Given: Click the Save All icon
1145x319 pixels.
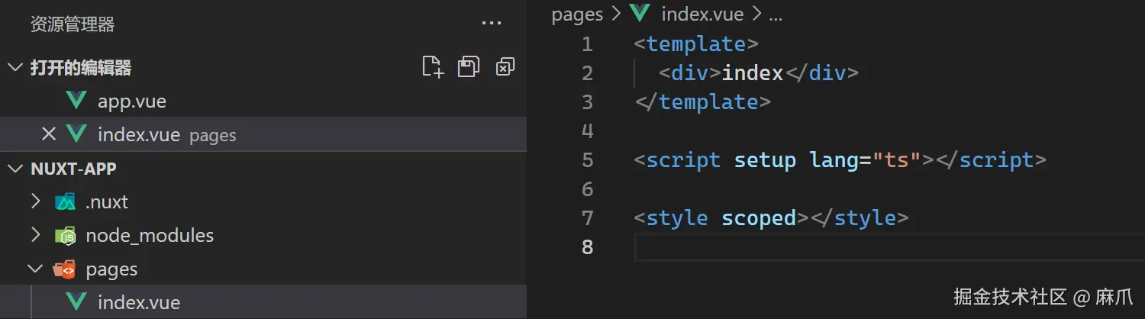Looking at the screenshot, I should point(468,67).
